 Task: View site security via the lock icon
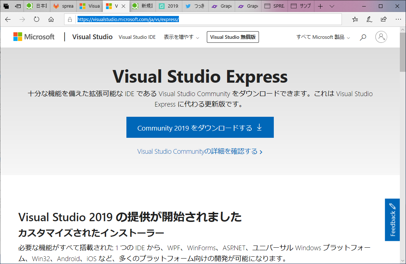point(70,19)
